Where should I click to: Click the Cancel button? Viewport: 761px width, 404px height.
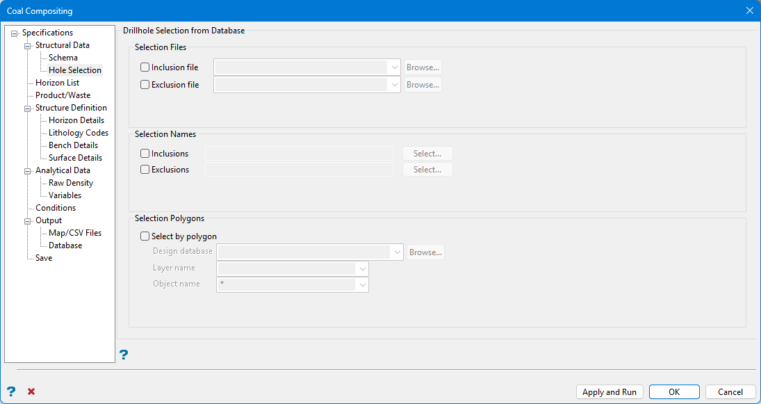(x=730, y=392)
